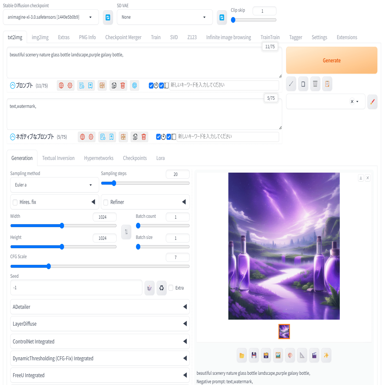Click the sparkle upscale icon below image
Viewport: 385px width, 385px height.
click(326, 355)
